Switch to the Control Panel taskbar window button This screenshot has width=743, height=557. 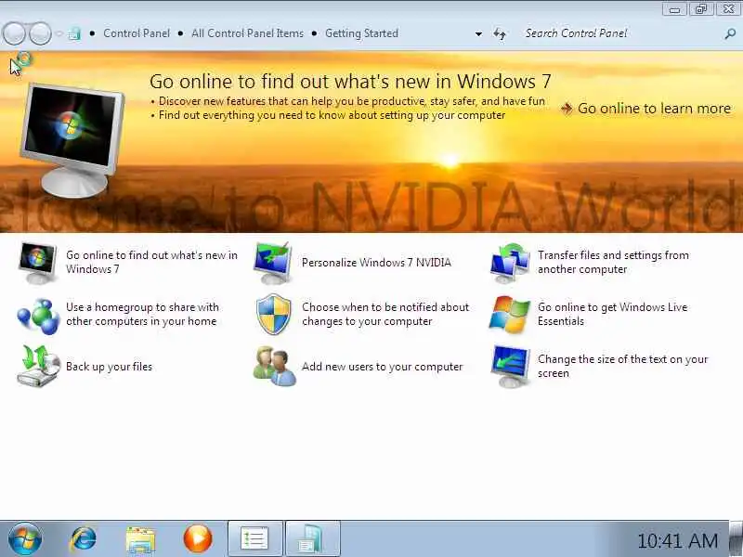(313, 538)
